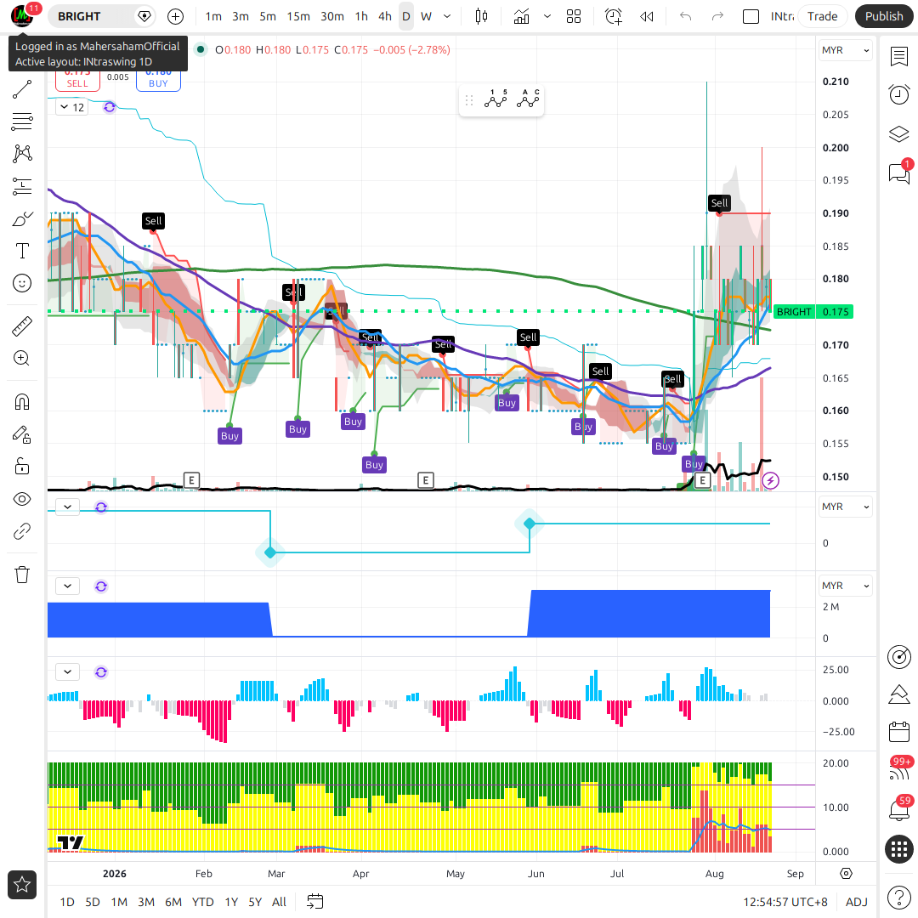Create a price alert
This screenshot has height=918, width=918.
click(x=614, y=16)
